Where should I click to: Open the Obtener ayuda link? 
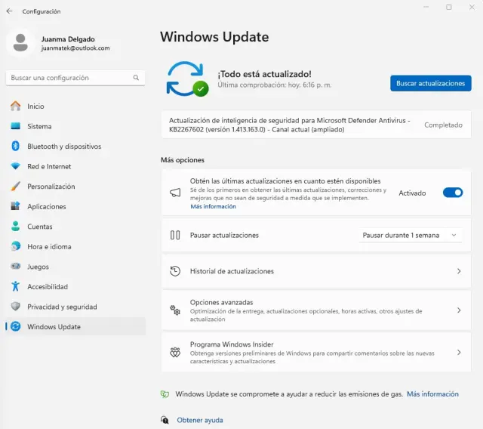(x=200, y=420)
